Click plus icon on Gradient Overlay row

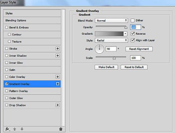58,84
